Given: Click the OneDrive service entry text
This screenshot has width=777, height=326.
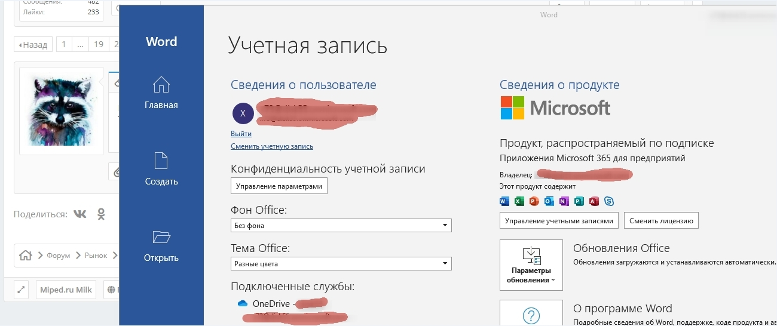Looking at the screenshot, I should [271, 303].
